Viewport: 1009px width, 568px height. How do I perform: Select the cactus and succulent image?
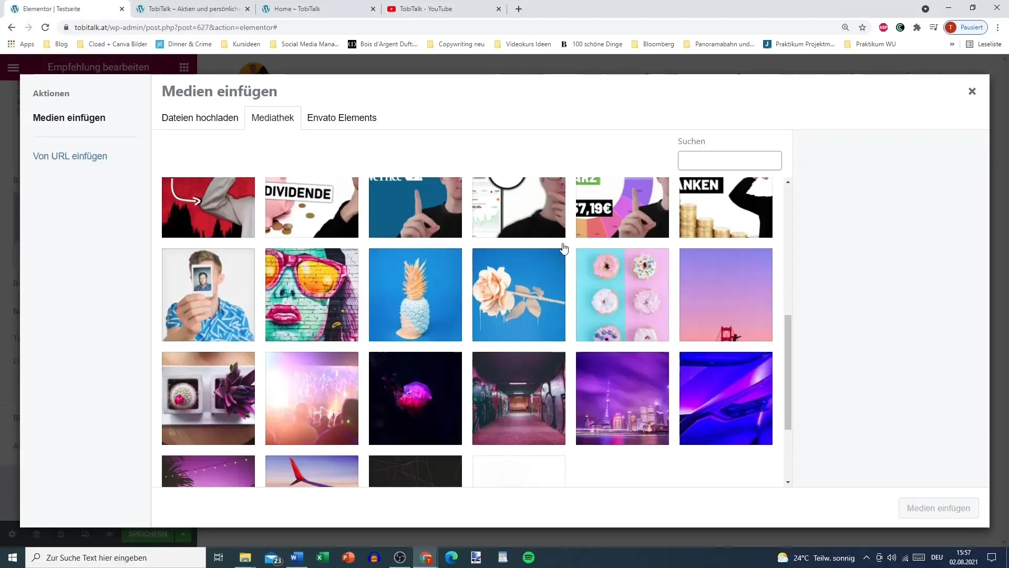(x=208, y=398)
